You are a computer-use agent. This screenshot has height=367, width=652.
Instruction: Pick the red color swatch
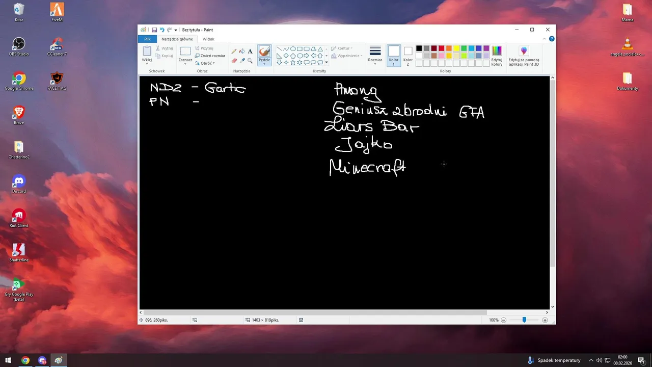441,48
